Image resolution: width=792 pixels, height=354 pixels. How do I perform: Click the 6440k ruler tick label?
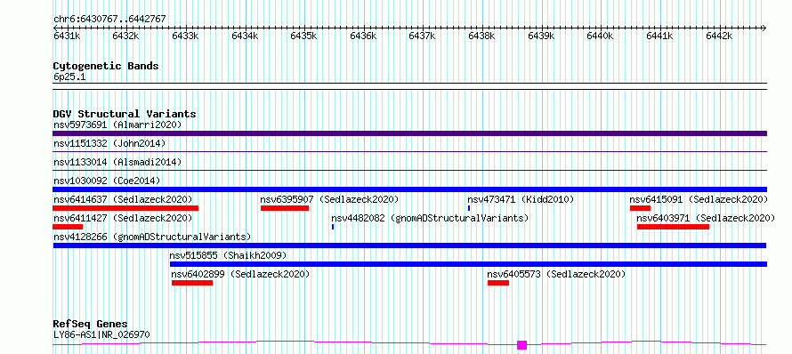point(600,36)
